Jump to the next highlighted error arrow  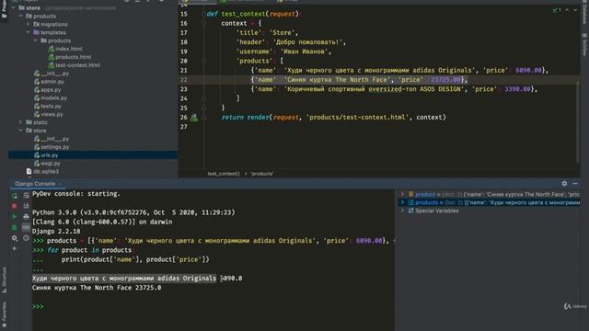pyautogui.click(x=575, y=10)
